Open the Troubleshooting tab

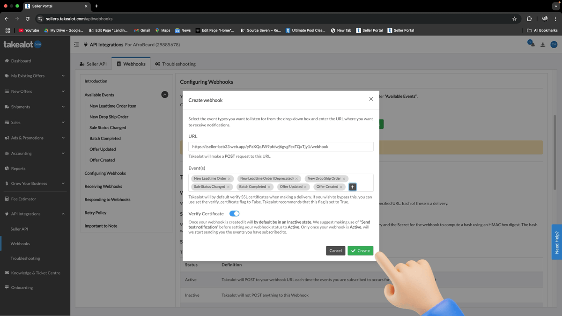pyautogui.click(x=176, y=64)
